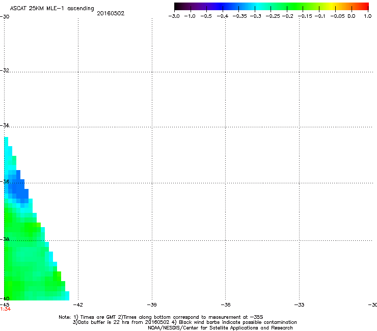Click the 'Data buffer is 22 hrs' note line
The image size is (377, 331).
click(184, 322)
